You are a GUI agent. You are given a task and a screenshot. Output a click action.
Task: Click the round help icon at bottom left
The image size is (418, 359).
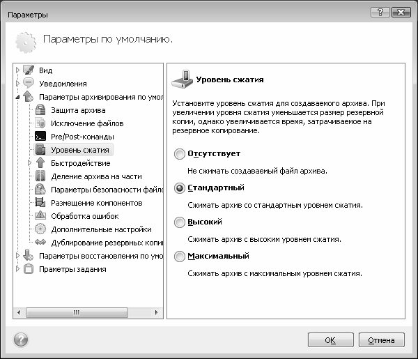21,339
